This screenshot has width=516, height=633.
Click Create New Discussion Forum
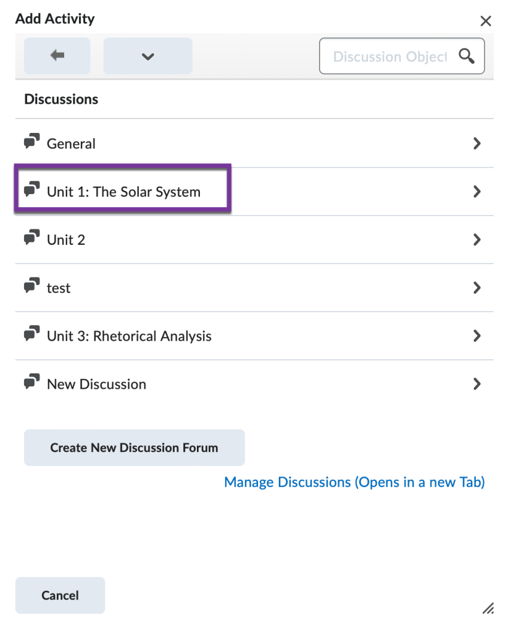point(134,447)
